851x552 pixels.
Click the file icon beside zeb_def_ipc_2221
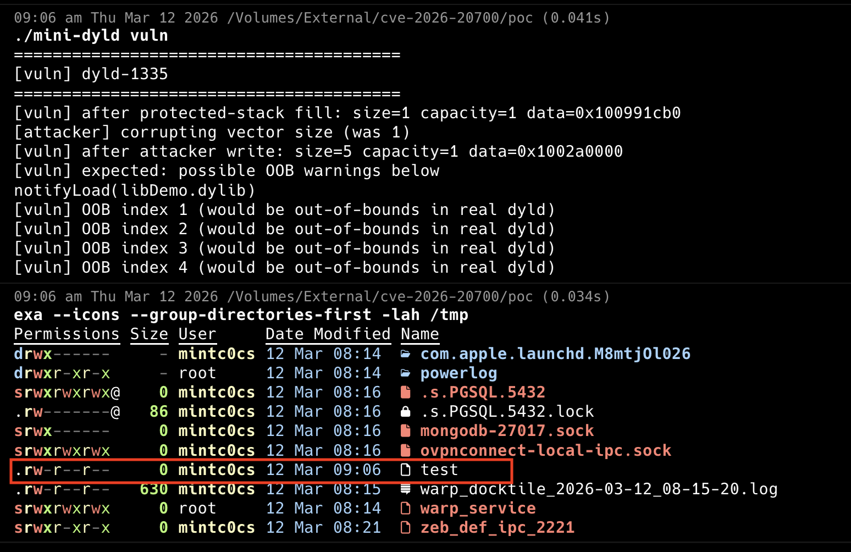(406, 527)
